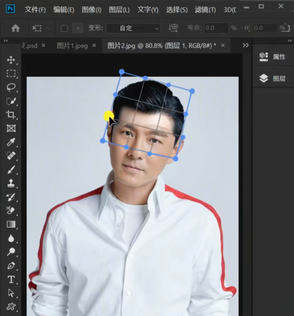The height and width of the screenshot is (316, 294).
Task: Select the Crop tool
Action: (11, 115)
